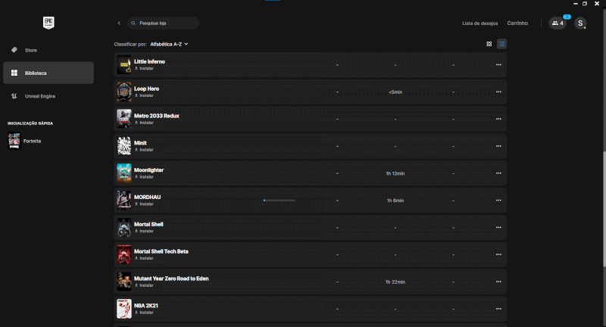Click the MORDHAU progress bar
The height and width of the screenshot is (327, 606).
tap(279, 201)
